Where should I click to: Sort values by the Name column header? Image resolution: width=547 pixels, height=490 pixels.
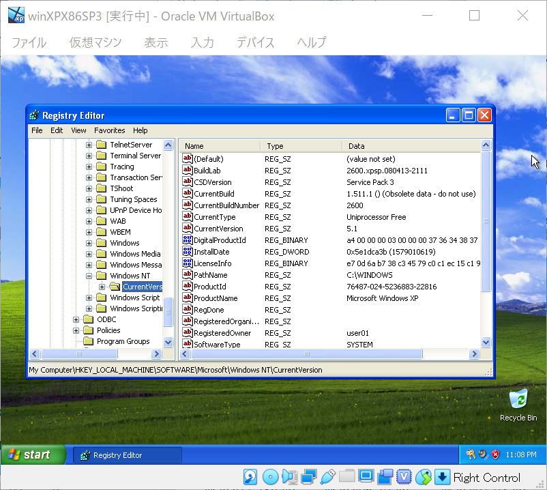[x=220, y=146]
